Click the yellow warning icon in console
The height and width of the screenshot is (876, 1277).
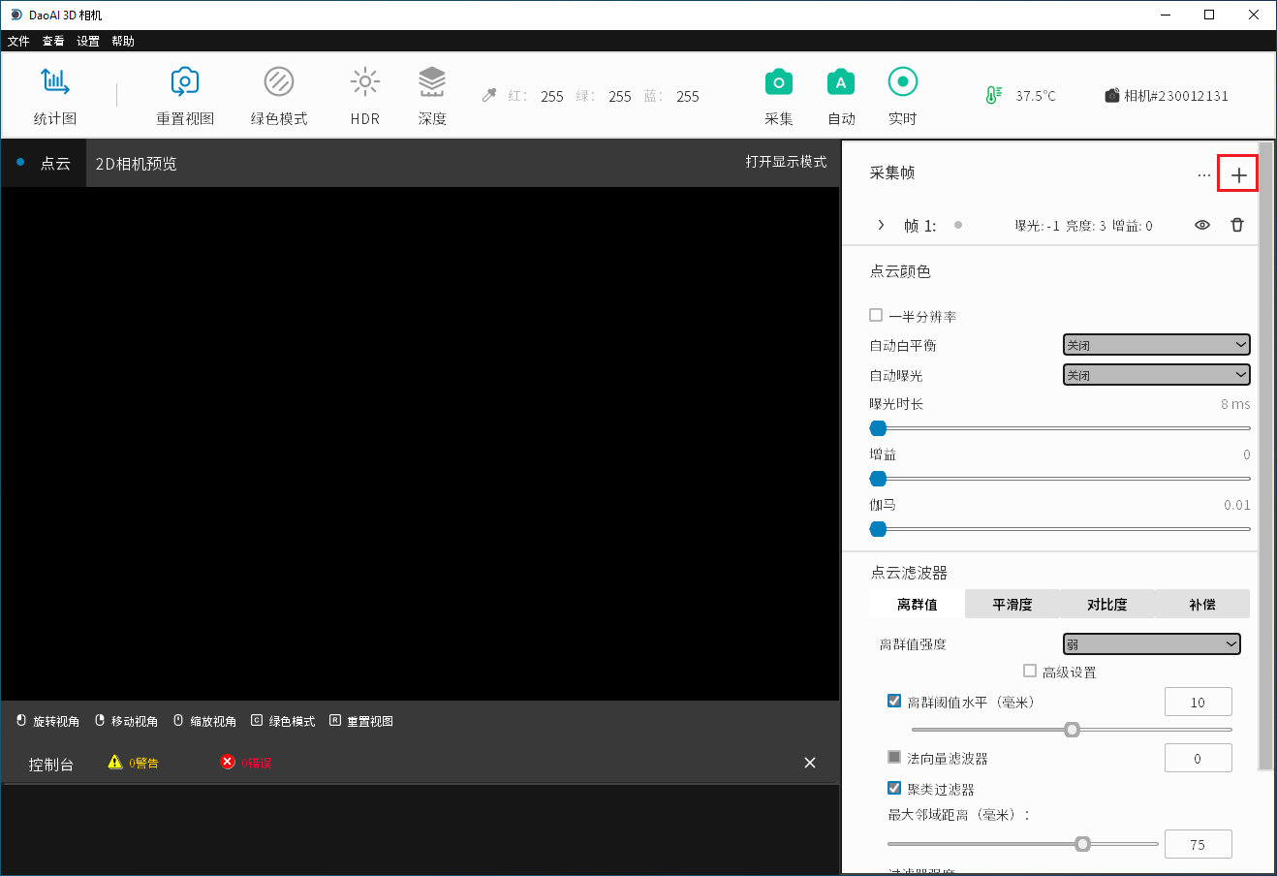(x=115, y=763)
